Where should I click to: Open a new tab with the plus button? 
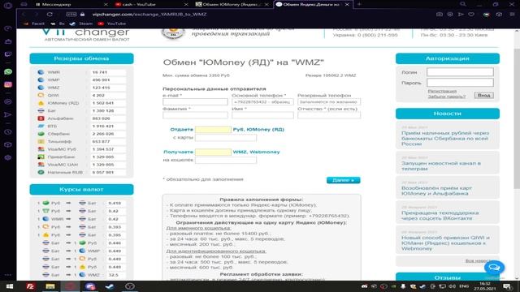tap(359, 4)
